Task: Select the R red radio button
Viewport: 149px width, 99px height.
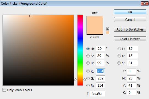Action: (x=88, y=71)
